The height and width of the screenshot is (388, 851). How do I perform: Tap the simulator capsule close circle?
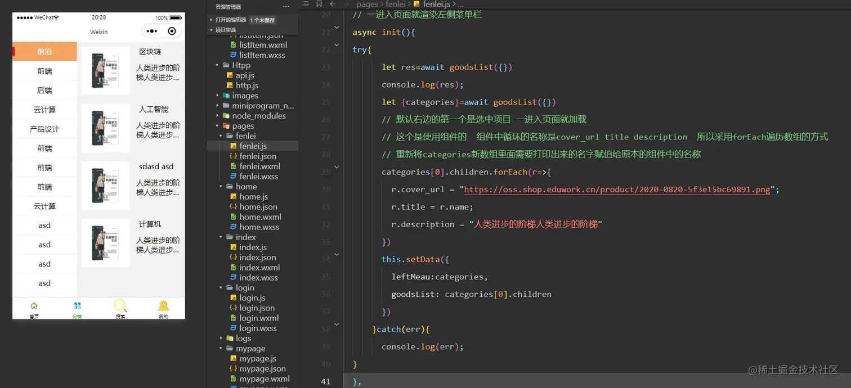coord(172,31)
